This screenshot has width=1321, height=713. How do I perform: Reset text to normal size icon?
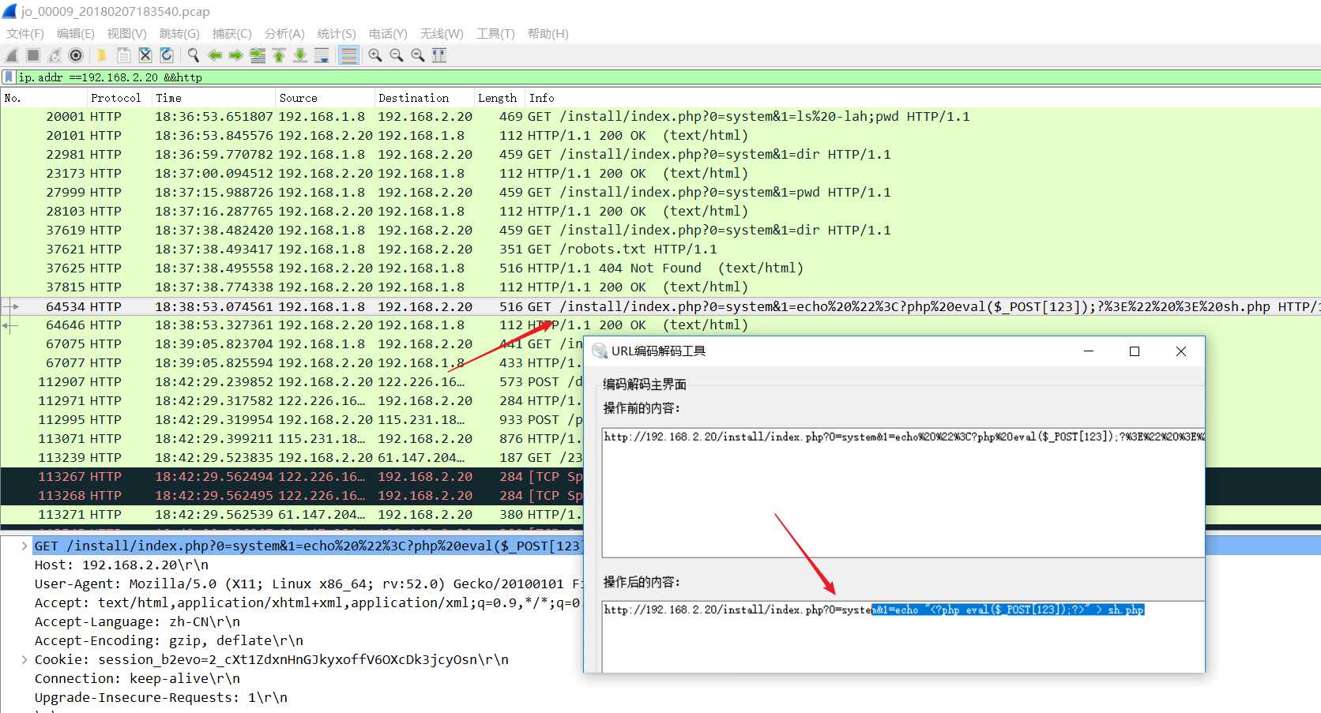[418, 55]
